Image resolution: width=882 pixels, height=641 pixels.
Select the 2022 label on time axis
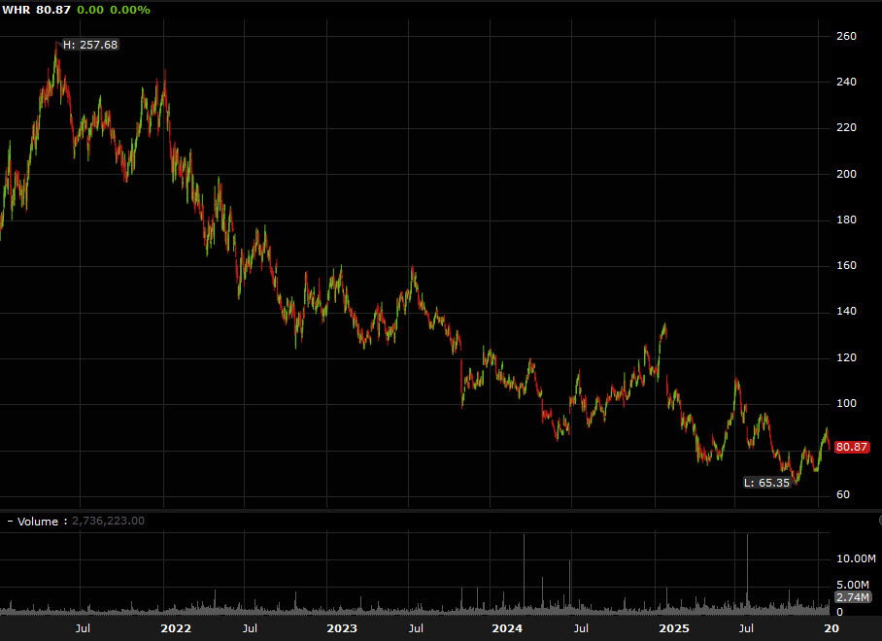[176, 628]
